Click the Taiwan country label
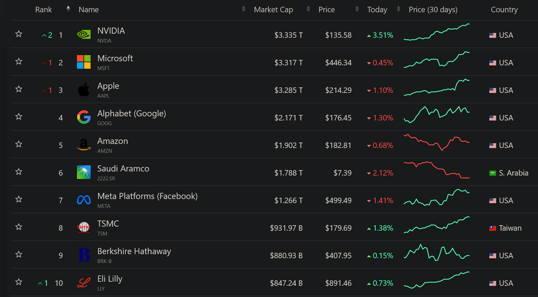The width and height of the screenshot is (538, 297). (510, 228)
